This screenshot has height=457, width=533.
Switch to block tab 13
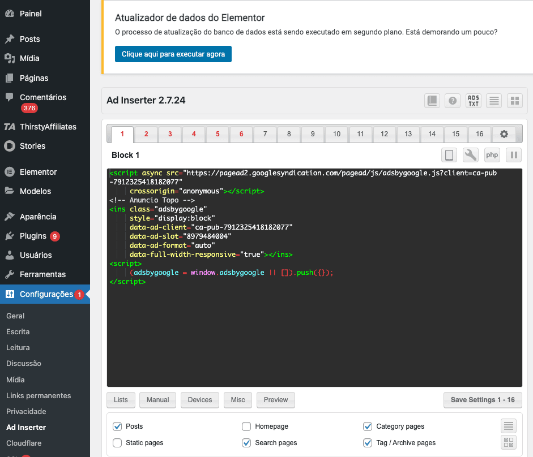pyautogui.click(x=408, y=134)
